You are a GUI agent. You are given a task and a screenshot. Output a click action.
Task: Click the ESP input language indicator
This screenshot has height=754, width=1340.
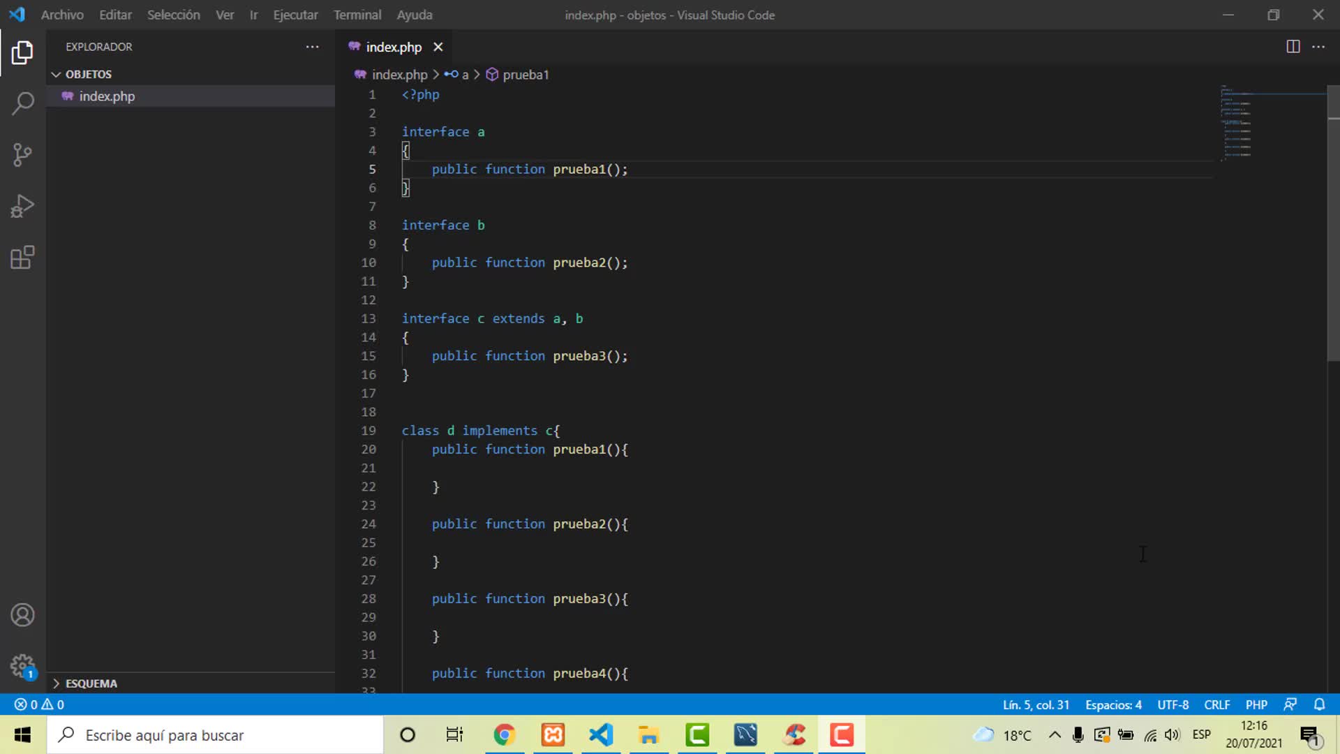pyautogui.click(x=1201, y=734)
